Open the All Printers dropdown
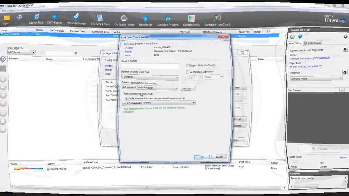 tap(22, 52)
